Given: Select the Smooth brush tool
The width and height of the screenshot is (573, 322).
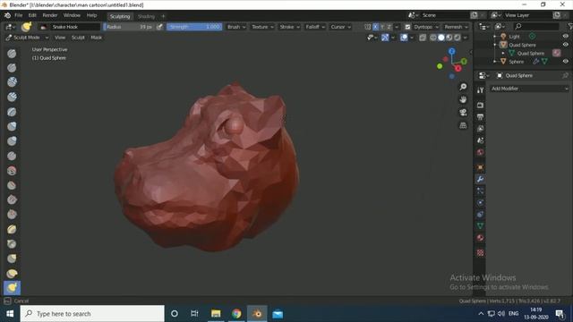Looking at the screenshot, I should pyautogui.click(x=12, y=171).
